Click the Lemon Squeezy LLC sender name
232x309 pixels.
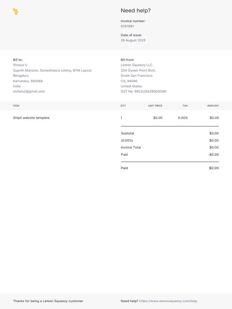[137, 65]
